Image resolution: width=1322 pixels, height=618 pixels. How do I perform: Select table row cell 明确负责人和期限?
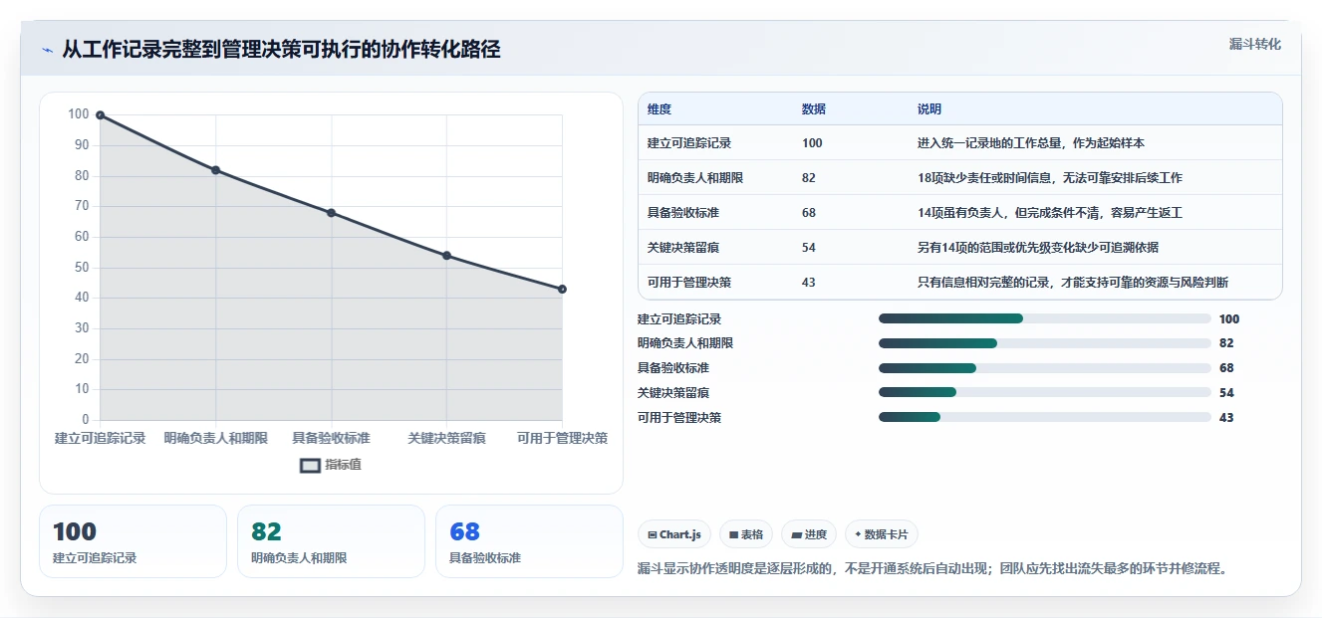695,178
